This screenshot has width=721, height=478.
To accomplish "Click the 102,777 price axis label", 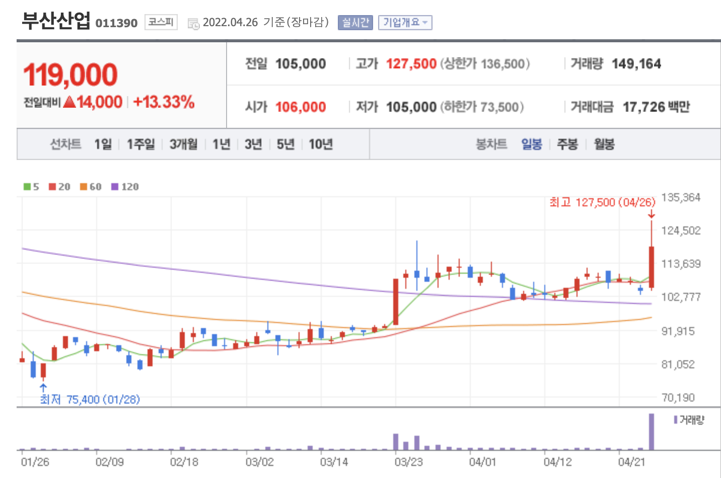I will [681, 297].
